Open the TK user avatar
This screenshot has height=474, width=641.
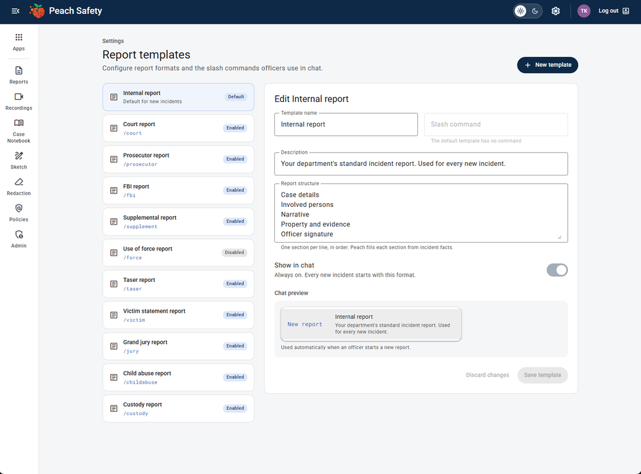pos(584,11)
